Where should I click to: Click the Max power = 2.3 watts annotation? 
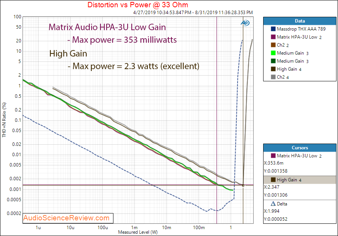[x=133, y=66]
